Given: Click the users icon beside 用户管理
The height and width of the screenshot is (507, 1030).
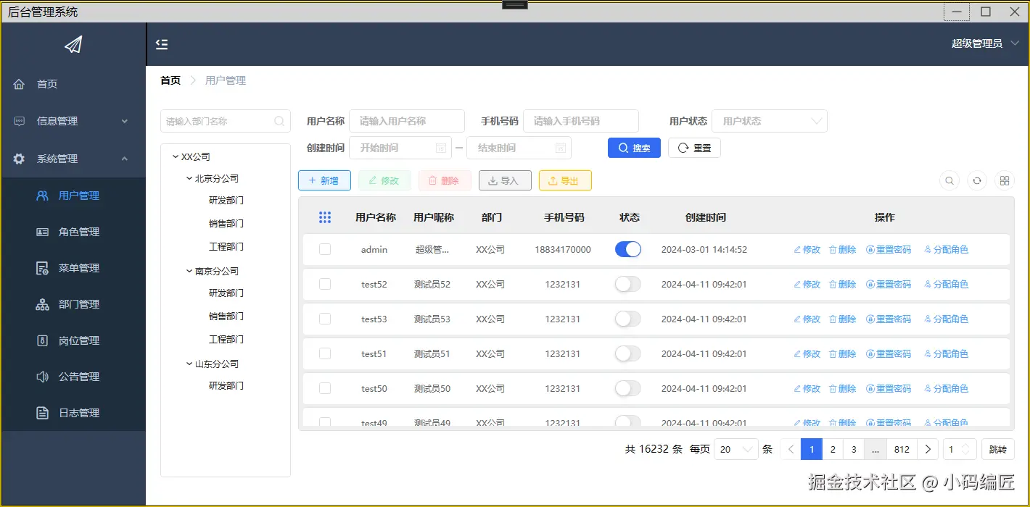Looking at the screenshot, I should pos(43,196).
